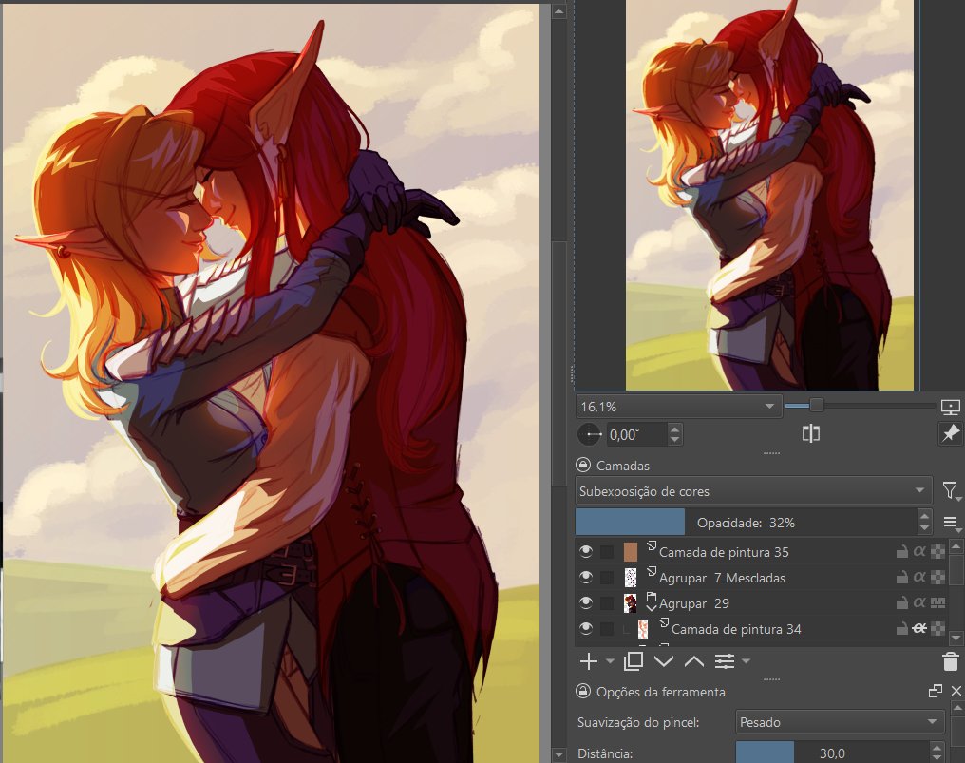This screenshot has width=965, height=763.
Task: Collapse the Agrupar 29 group
Action: click(x=651, y=608)
